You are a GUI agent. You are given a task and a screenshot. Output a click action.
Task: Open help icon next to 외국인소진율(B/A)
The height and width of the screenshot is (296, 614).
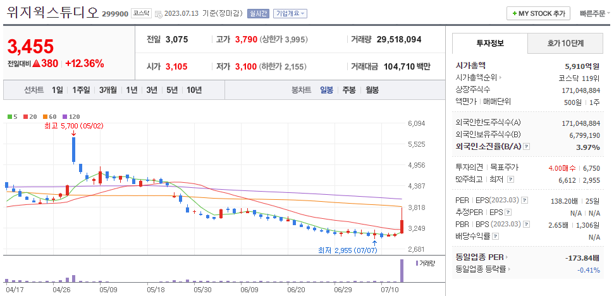[x=527, y=147]
